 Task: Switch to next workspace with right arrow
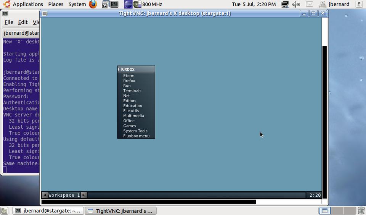(84, 195)
